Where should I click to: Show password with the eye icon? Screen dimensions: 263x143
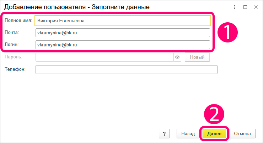coord(177,57)
